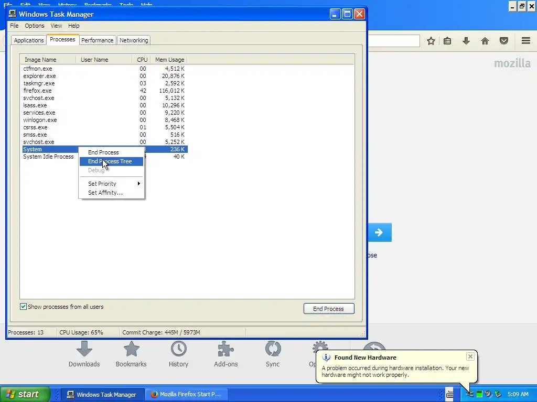The image size is (537, 402).
Task: Select svchost.exe row using 5,132 K
Action: click(x=105, y=98)
